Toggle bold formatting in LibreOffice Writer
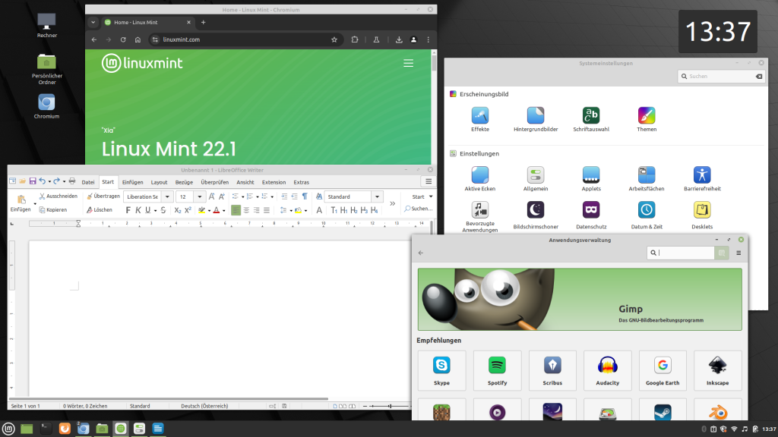The image size is (778, 437). coord(128,209)
